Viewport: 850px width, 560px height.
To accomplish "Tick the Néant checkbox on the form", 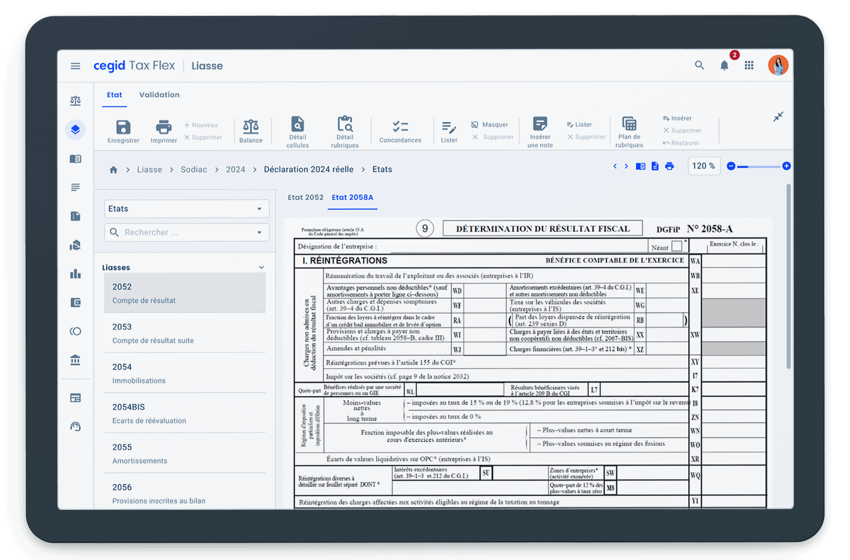I will (676, 246).
